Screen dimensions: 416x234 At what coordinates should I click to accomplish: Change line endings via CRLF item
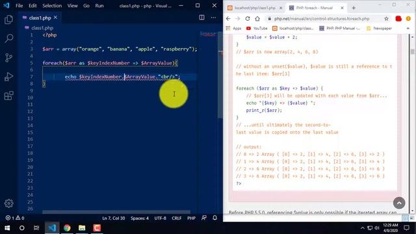(x=176, y=218)
